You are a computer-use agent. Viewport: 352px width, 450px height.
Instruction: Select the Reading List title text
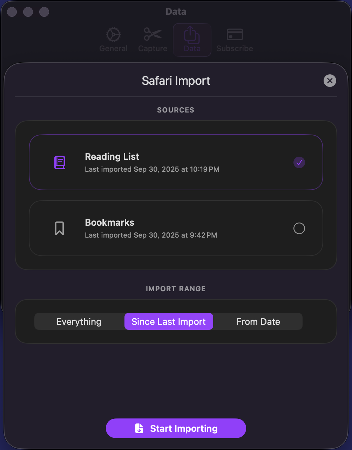(112, 157)
